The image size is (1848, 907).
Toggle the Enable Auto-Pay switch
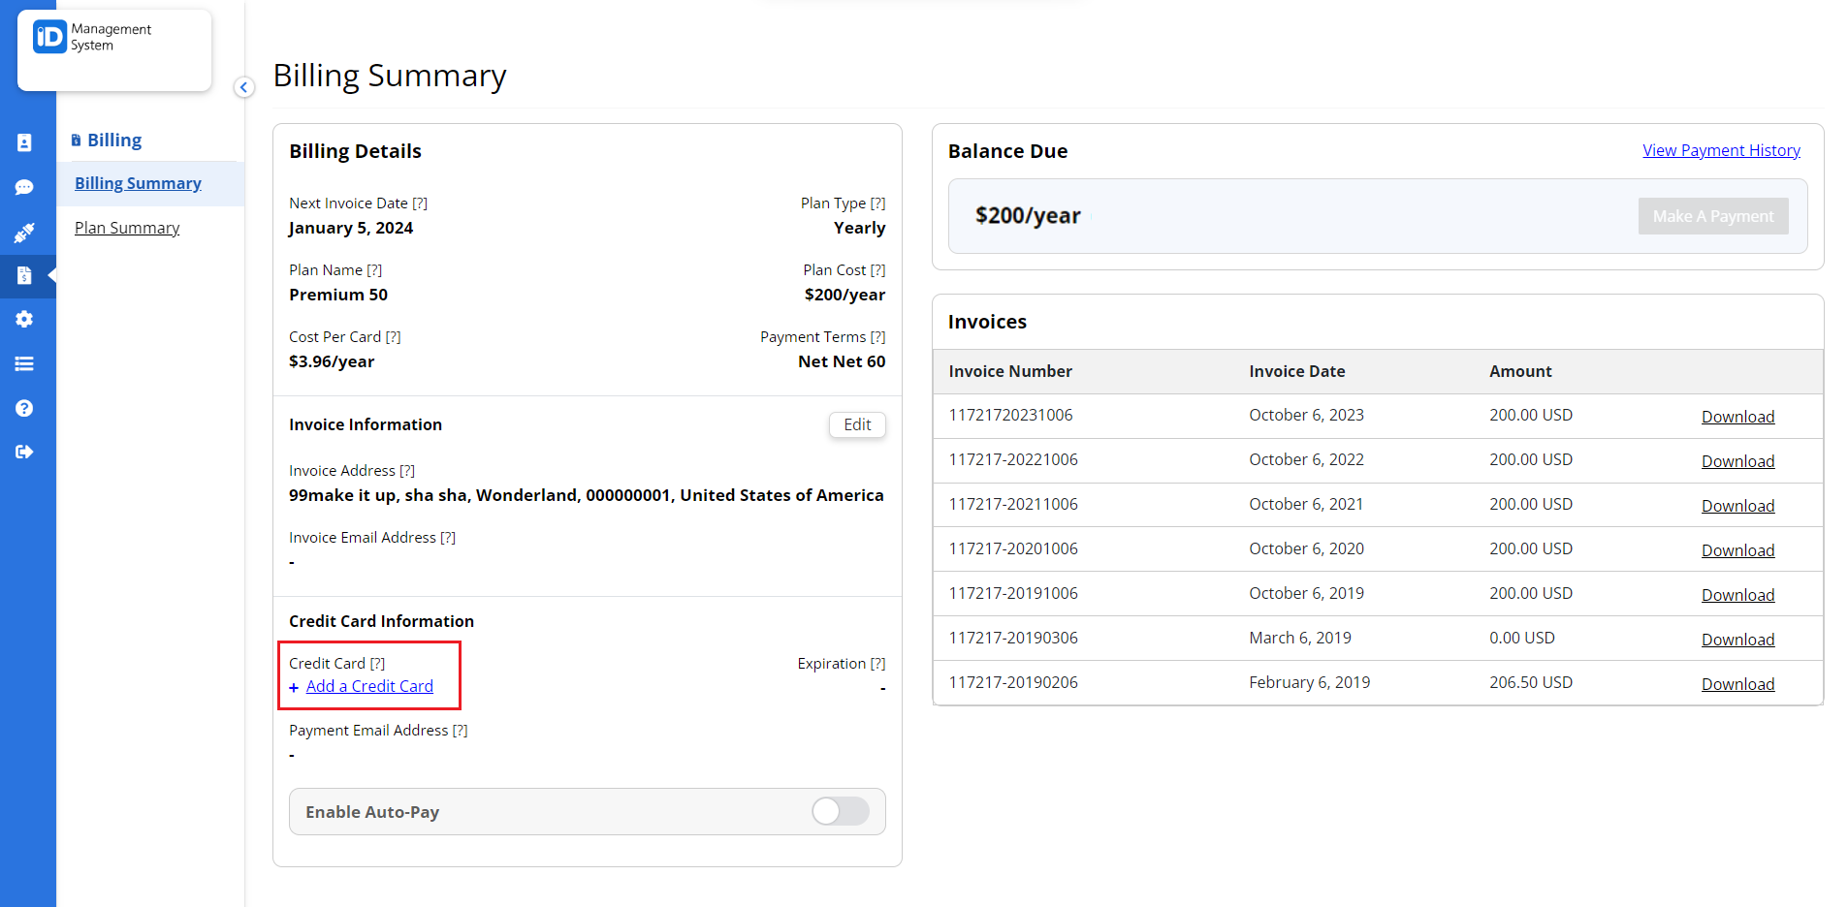tap(841, 811)
